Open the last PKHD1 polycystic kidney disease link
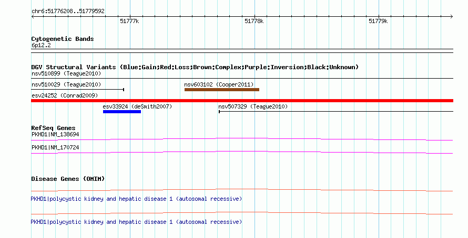Image resolution: width=468 pixels, height=238 pixels. pos(136,222)
